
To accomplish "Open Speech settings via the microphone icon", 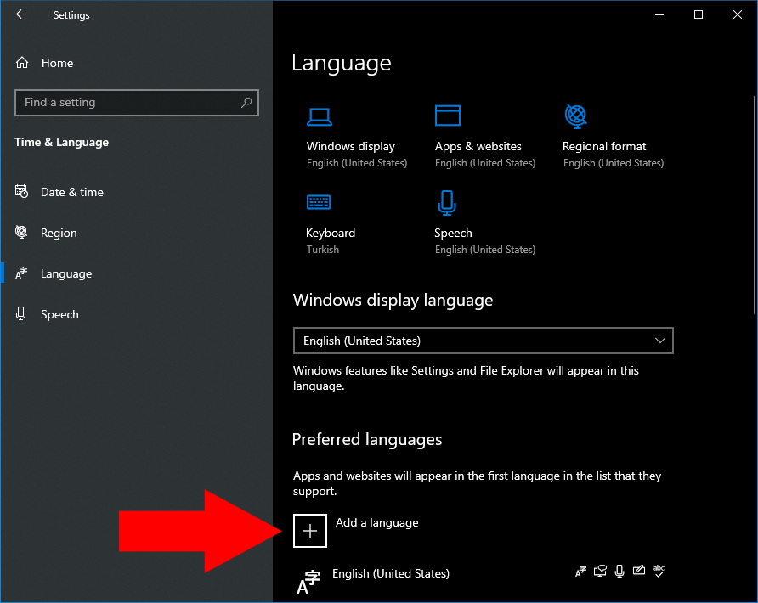I will coord(447,203).
